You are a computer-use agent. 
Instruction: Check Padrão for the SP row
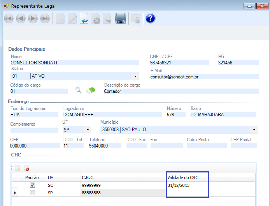click(32, 193)
